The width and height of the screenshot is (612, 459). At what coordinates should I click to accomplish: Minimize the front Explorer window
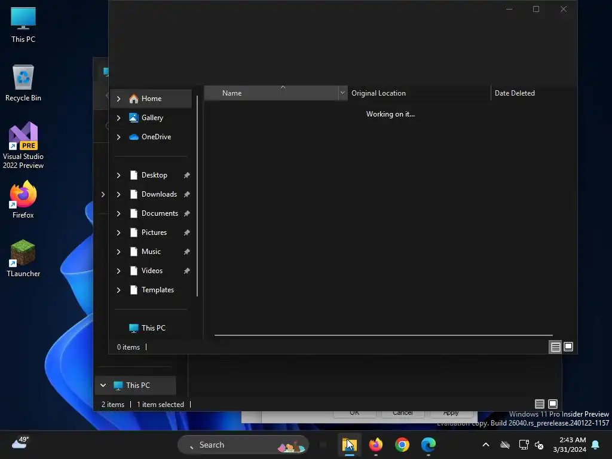(509, 9)
